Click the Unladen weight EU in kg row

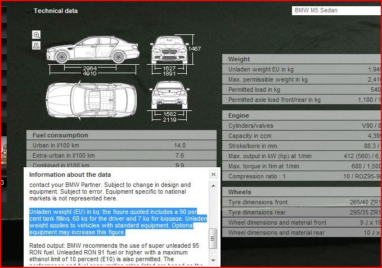point(302,69)
